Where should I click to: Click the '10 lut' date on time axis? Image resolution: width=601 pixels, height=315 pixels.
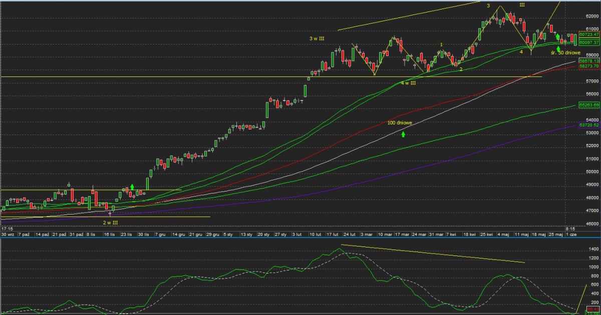point(315,234)
